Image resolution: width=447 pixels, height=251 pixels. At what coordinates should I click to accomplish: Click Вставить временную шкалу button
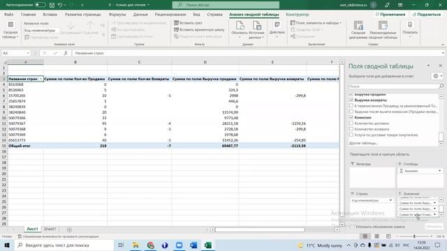199,29
